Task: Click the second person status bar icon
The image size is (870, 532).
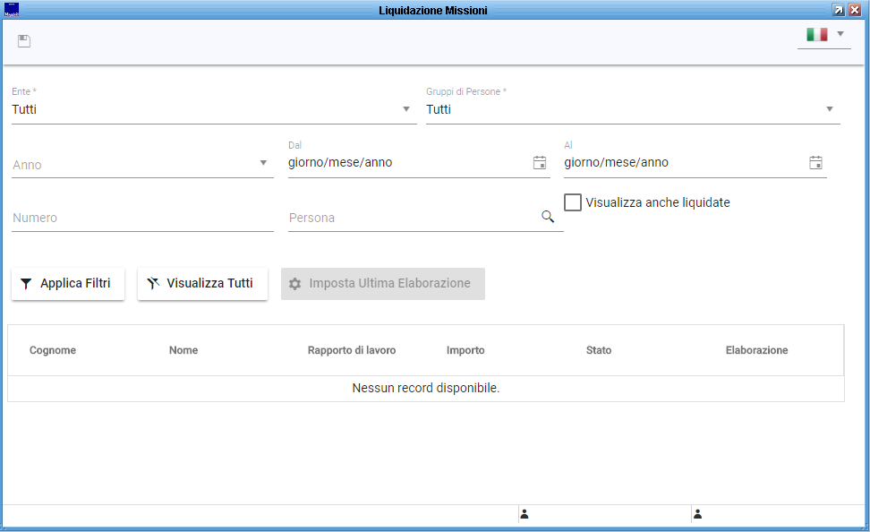Action: pos(698,514)
